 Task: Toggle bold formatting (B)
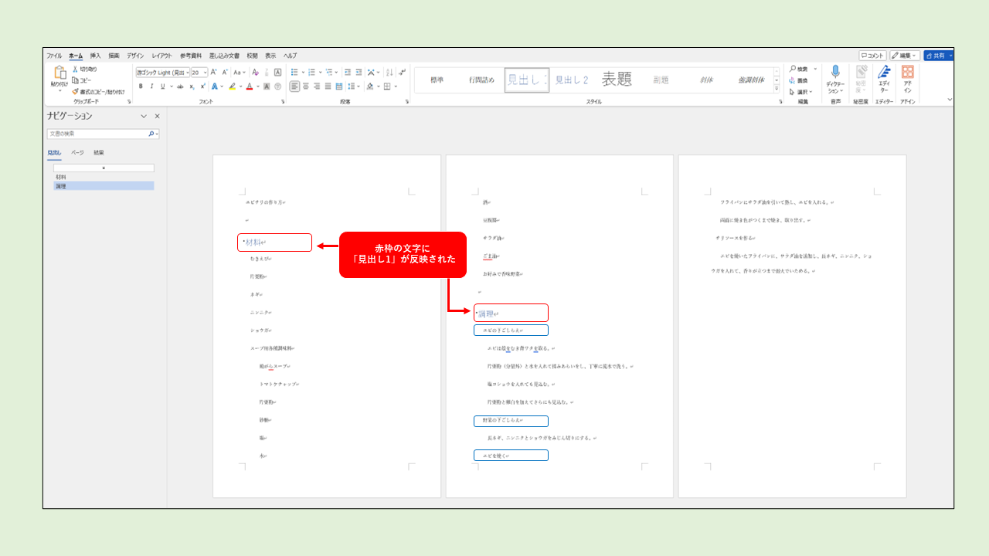click(141, 86)
